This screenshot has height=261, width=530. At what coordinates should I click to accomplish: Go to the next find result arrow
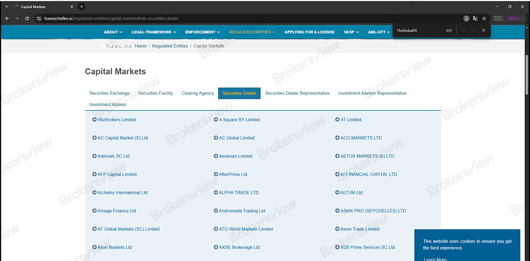[473, 30]
